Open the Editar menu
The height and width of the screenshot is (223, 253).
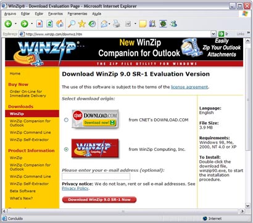tap(25, 14)
